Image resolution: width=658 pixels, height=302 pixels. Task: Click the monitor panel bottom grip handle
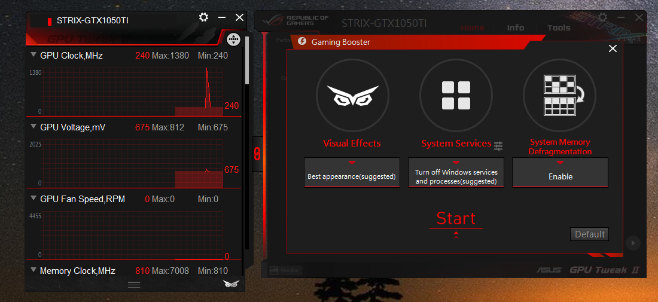point(134,285)
